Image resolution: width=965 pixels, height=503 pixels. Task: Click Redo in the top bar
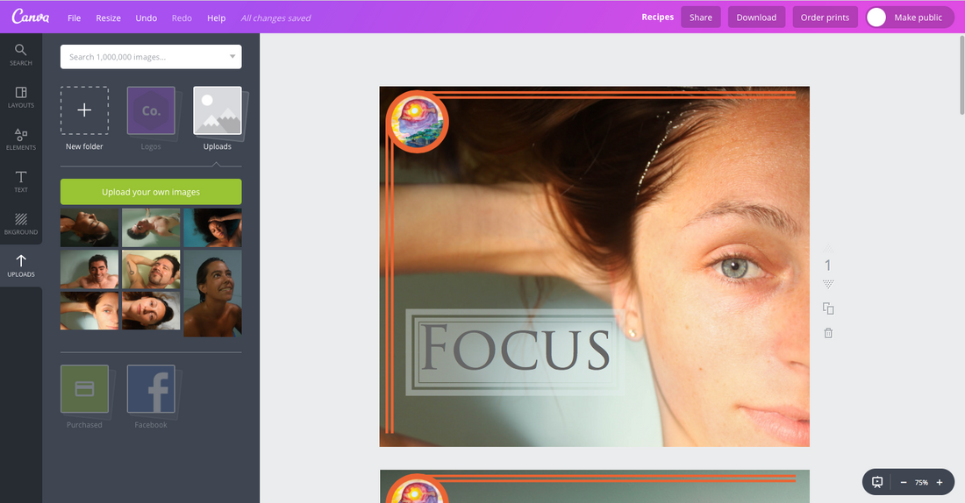[x=182, y=18]
